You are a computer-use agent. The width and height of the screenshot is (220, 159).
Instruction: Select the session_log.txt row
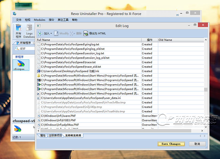coord(120,54)
